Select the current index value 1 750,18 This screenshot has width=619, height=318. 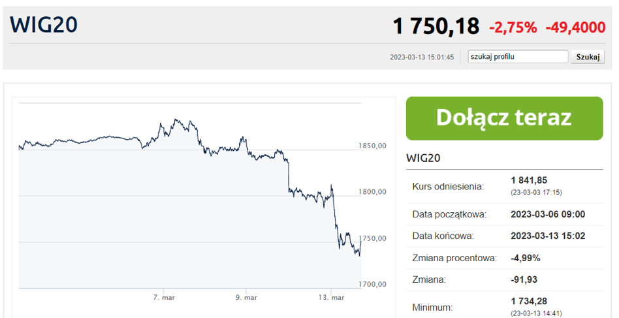tap(436, 27)
